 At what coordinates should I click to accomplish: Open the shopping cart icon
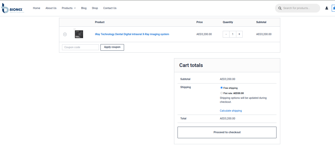coord(334,8)
